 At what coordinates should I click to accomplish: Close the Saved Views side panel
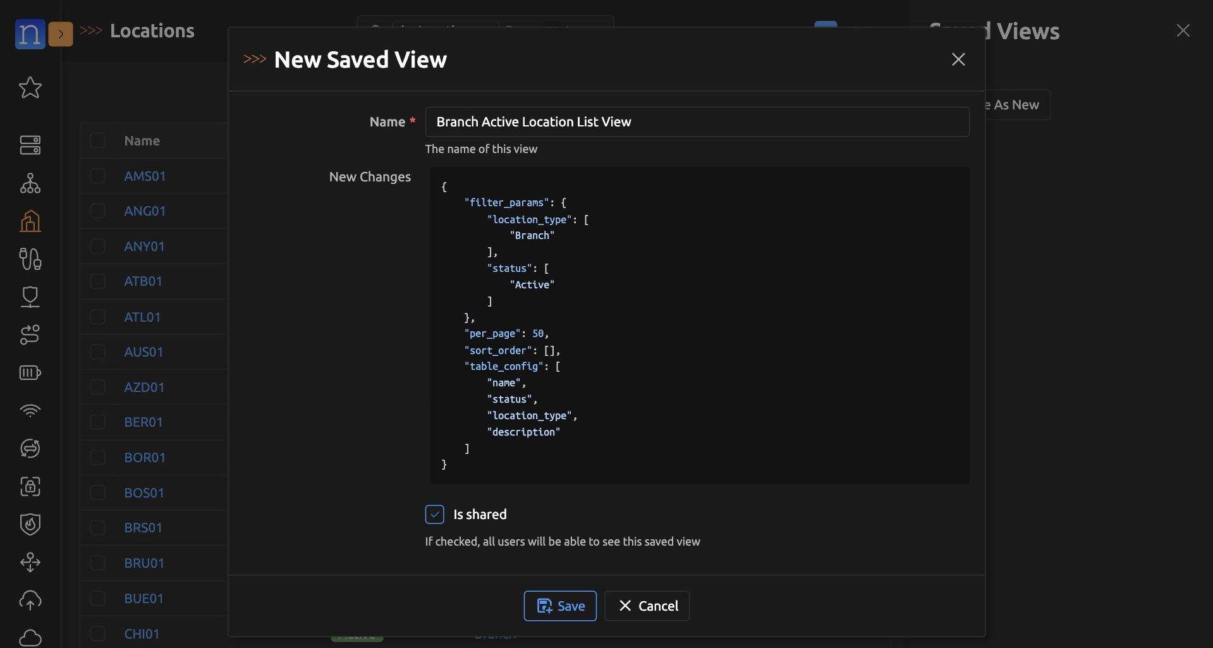tap(1183, 31)
